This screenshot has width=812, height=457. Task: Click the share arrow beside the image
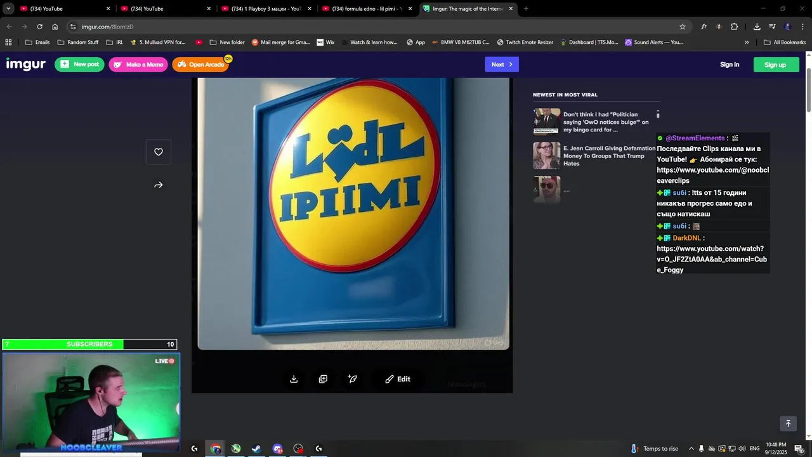pos(159,185)
